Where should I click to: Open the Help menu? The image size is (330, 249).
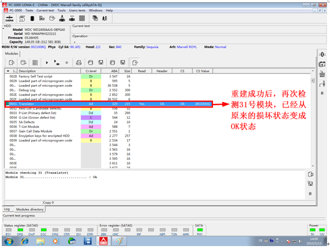click(109, 11)
